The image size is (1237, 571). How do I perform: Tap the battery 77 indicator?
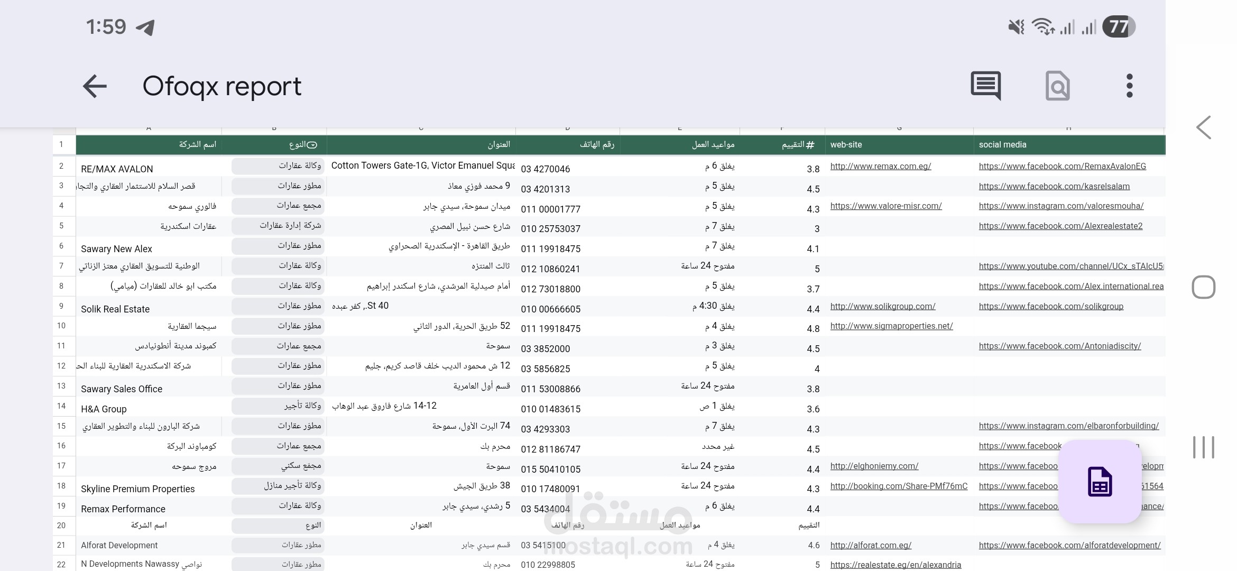[1119, 26]
